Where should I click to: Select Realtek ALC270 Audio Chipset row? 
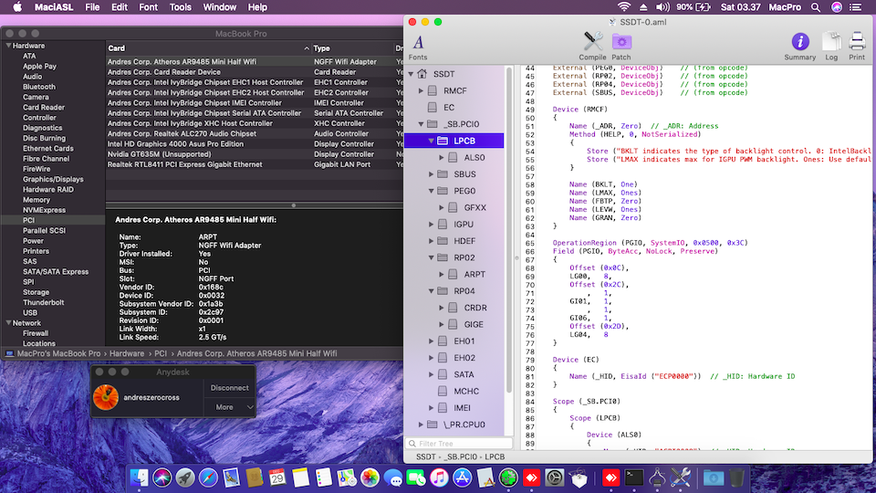click(255, 133)
